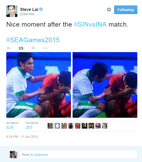This screenshot has height=162, width=142.
Task: Open the gear settings dropdown
Action: tap(109, 9)
